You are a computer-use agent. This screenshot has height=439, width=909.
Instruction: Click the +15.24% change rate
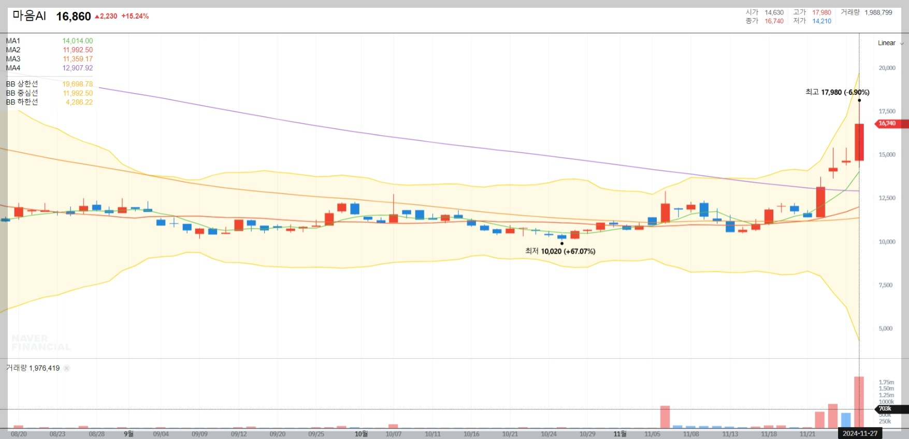pos(135,17)
